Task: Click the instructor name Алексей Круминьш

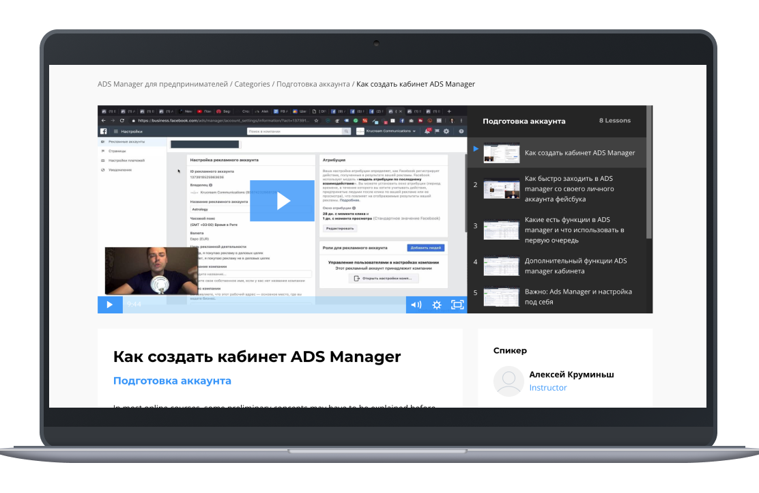Action: 571,374
